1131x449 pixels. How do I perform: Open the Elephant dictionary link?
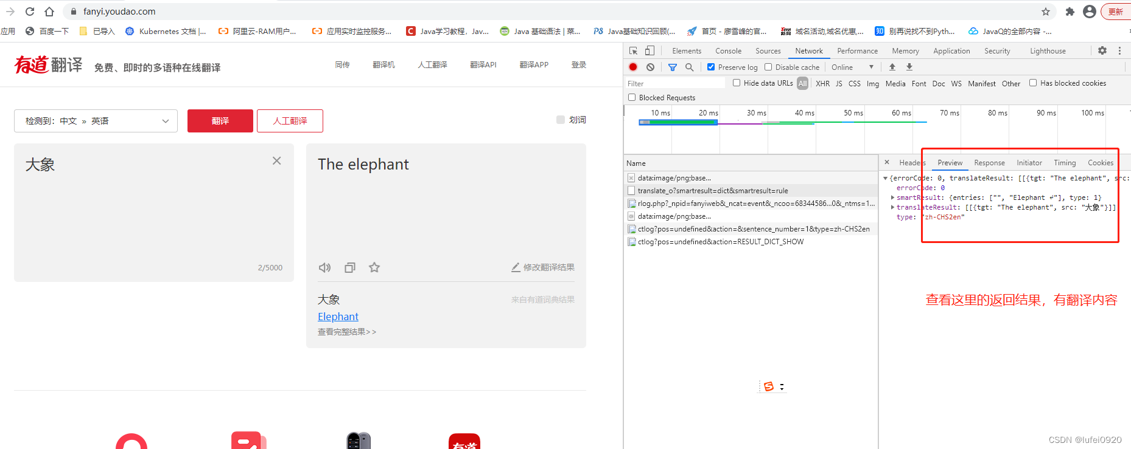[x=338, y=317]
